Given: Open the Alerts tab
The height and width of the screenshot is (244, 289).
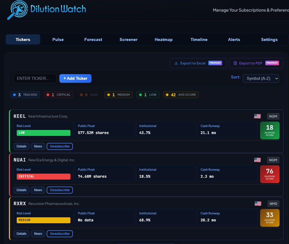Looking at the screenshot, I should (x=234, y=40).
